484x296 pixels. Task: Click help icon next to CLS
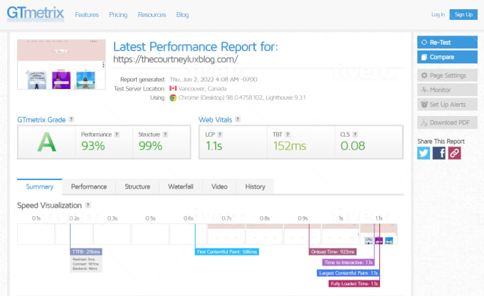[355, 134]
